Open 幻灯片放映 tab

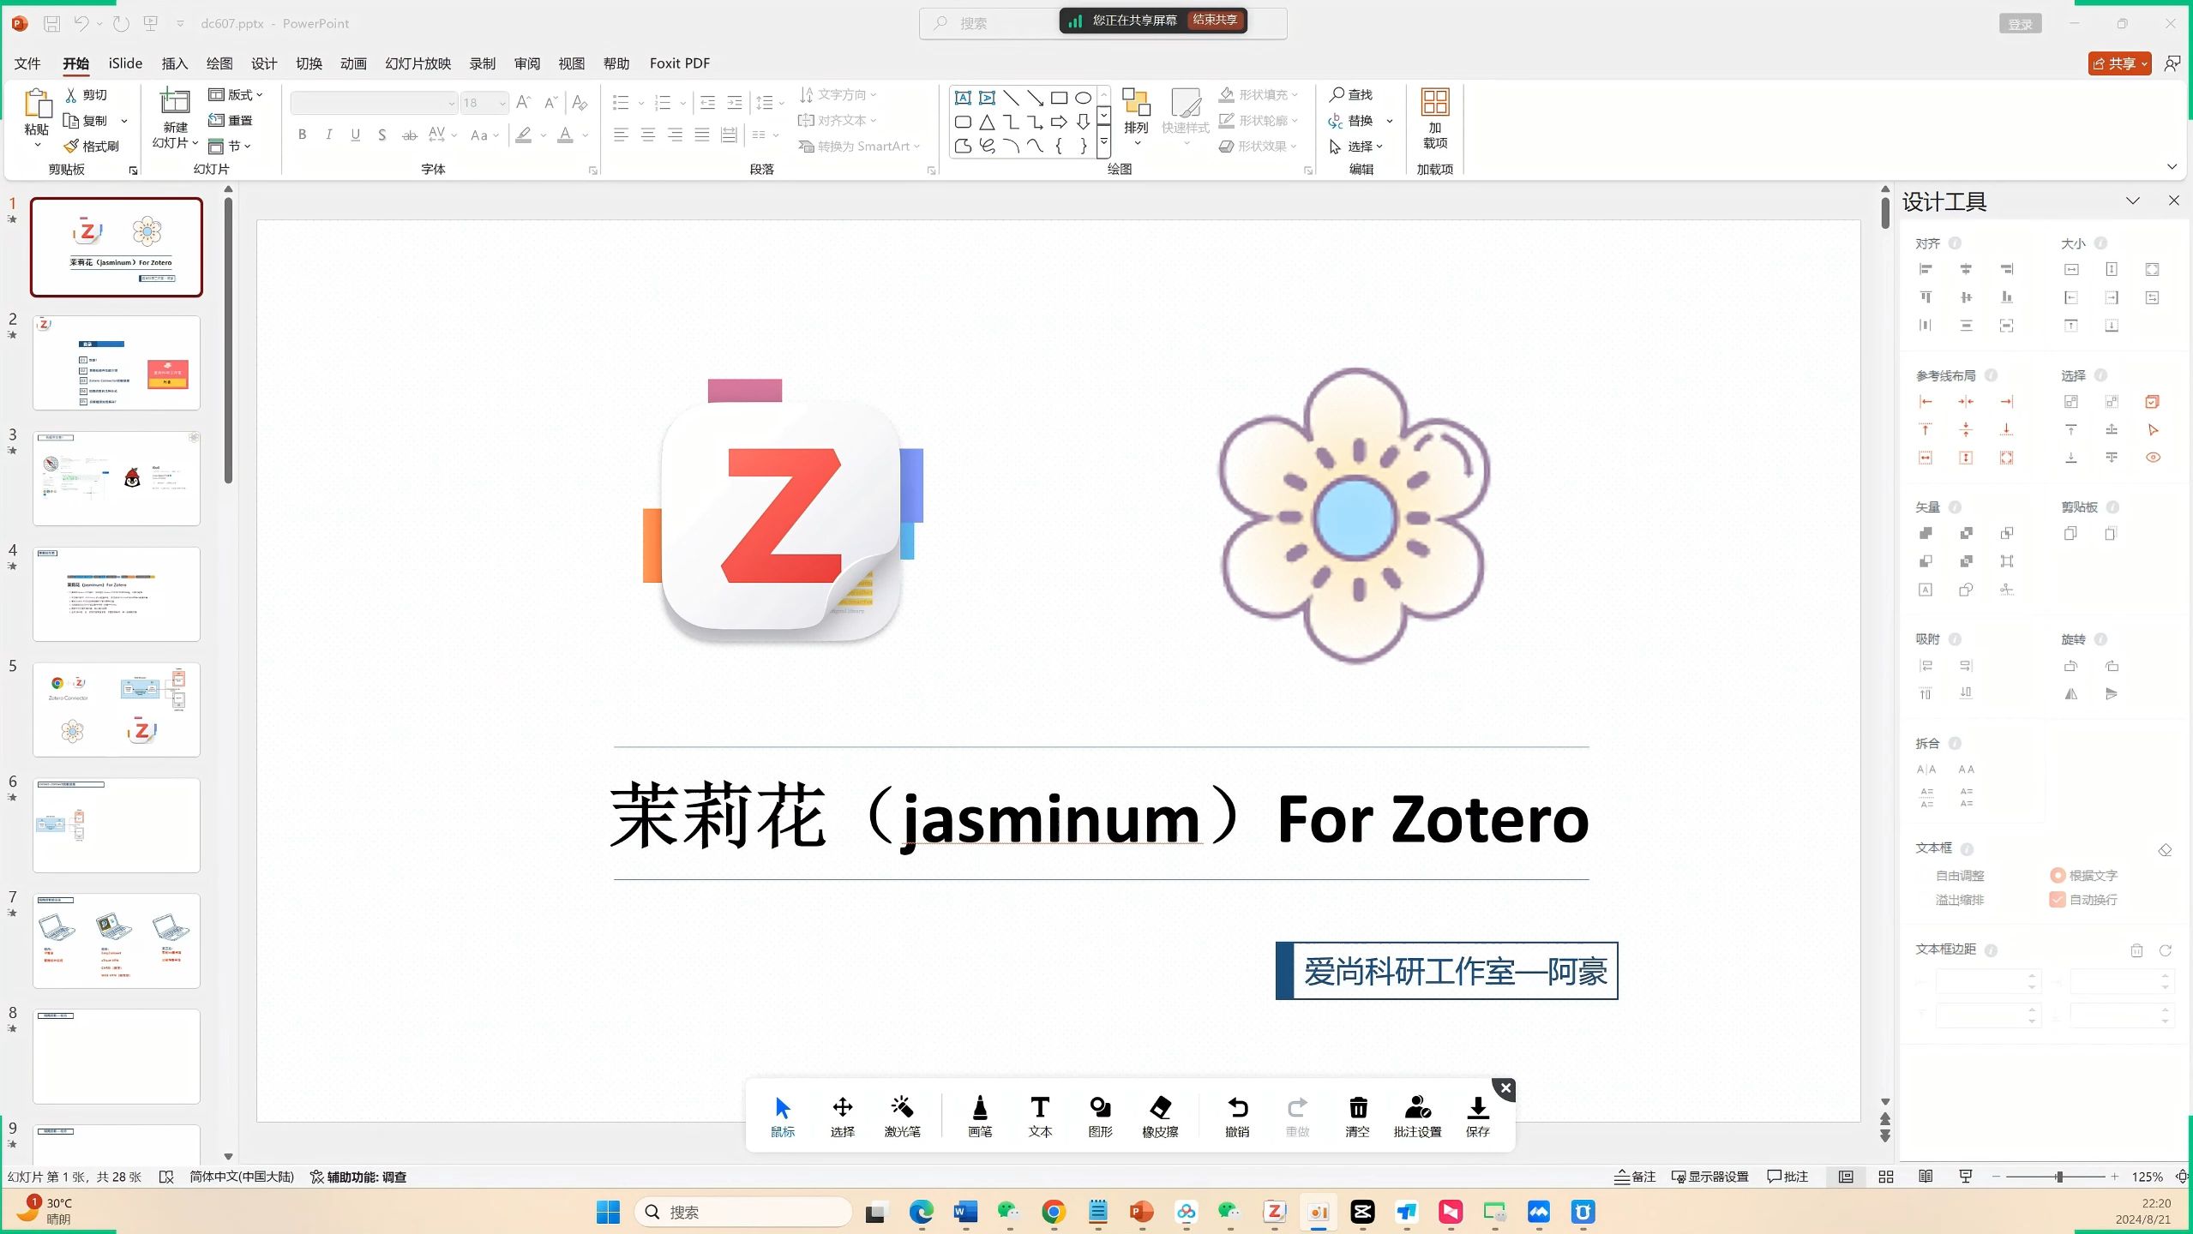[x=418, y=63]
